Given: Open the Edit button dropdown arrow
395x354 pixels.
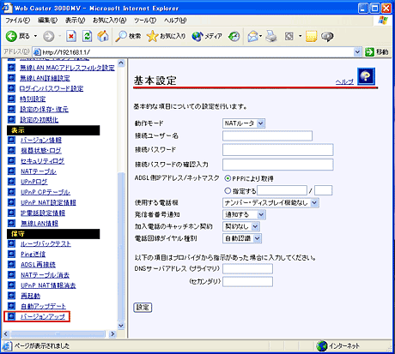Looking at the screenshot, I should point(300,36).
